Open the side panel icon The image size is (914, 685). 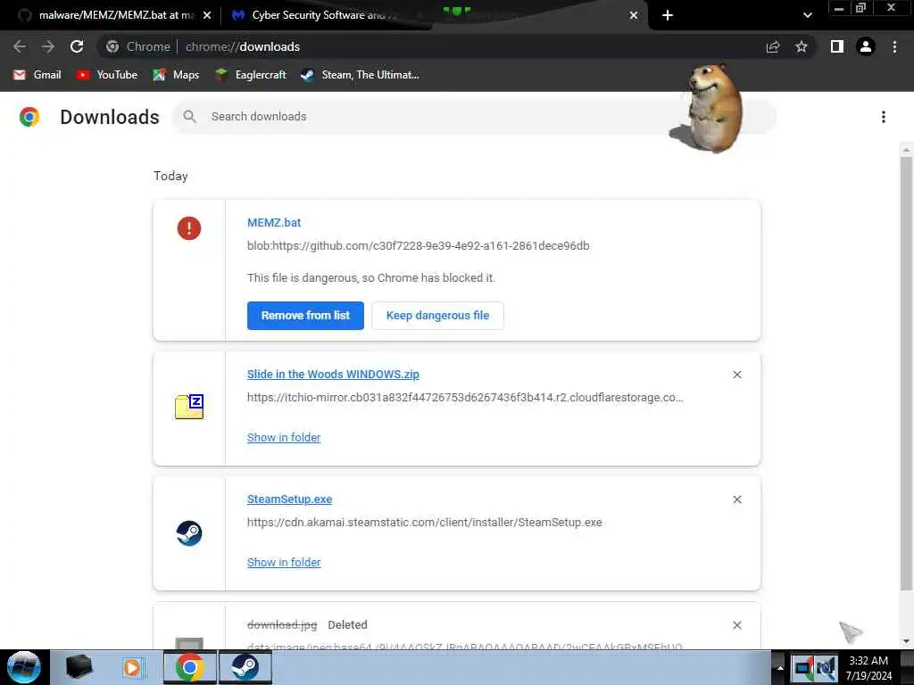pyautogui.click(x=837, y=46)
